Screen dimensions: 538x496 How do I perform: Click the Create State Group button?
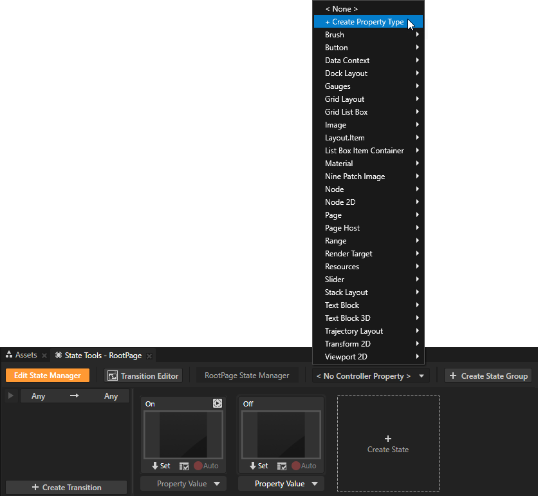(x=488, y=376)
